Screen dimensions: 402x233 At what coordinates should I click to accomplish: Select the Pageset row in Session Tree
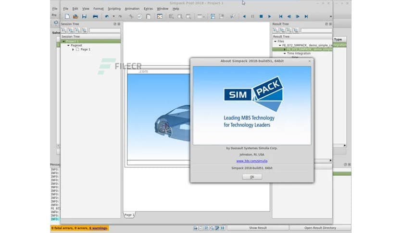(91, 45)
